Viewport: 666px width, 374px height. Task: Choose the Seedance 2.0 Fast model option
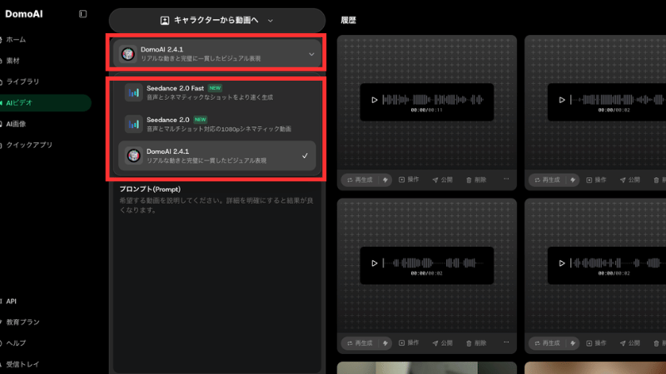(x=217, y=92)
